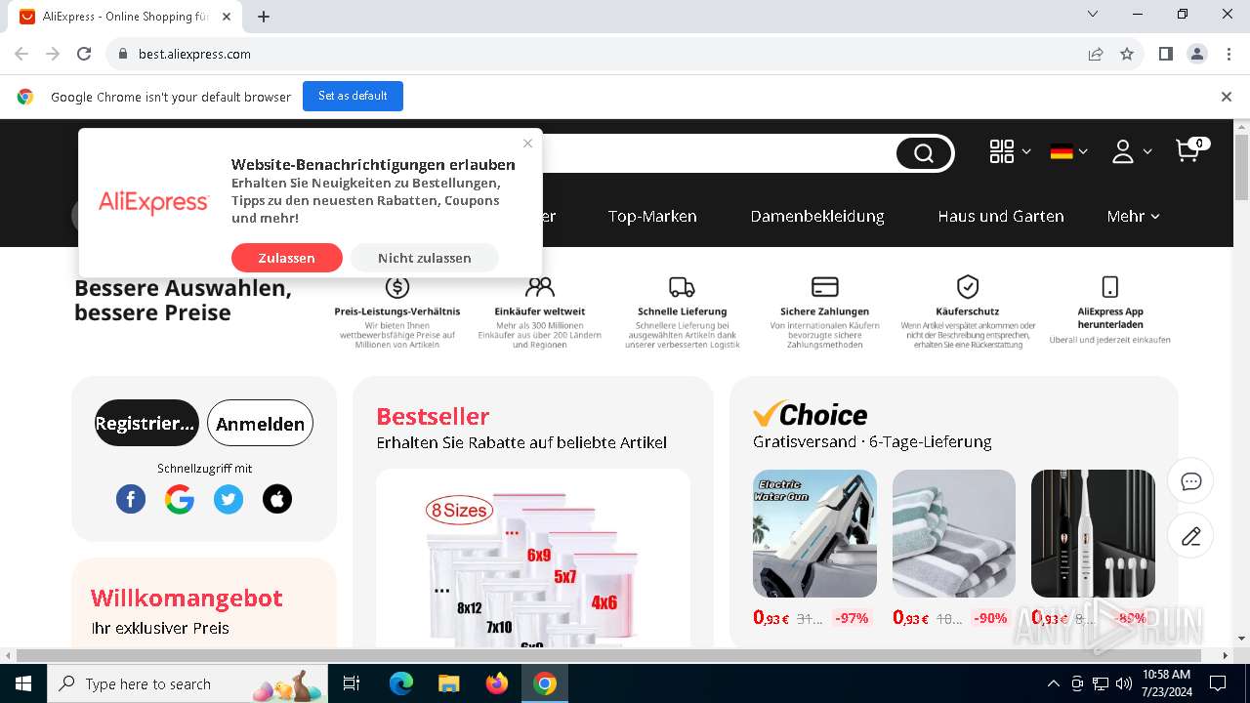Open the notification center icon
Image resolution: width=1250 pixels, height=703 pixels.
click(1218, 683)
